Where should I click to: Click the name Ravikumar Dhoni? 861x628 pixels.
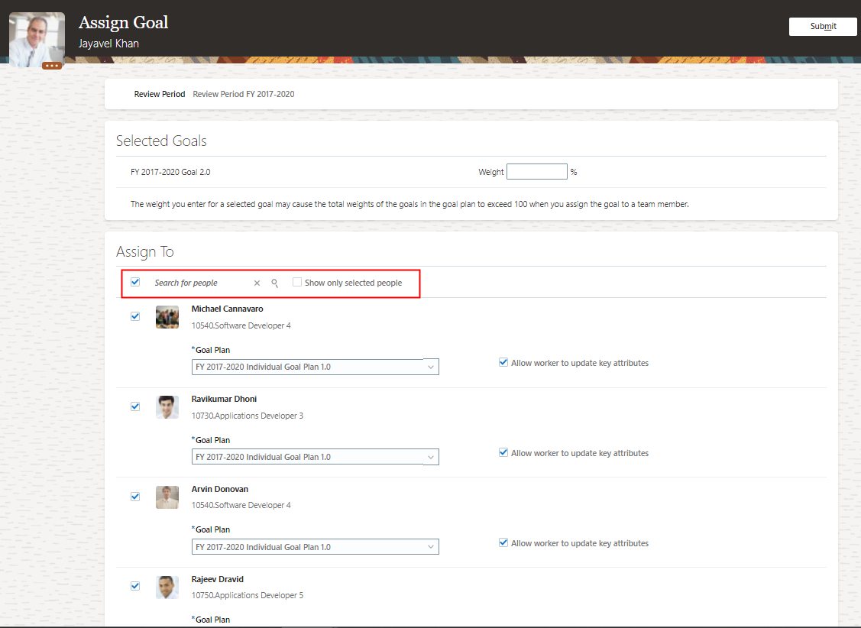tap(224, 399)
